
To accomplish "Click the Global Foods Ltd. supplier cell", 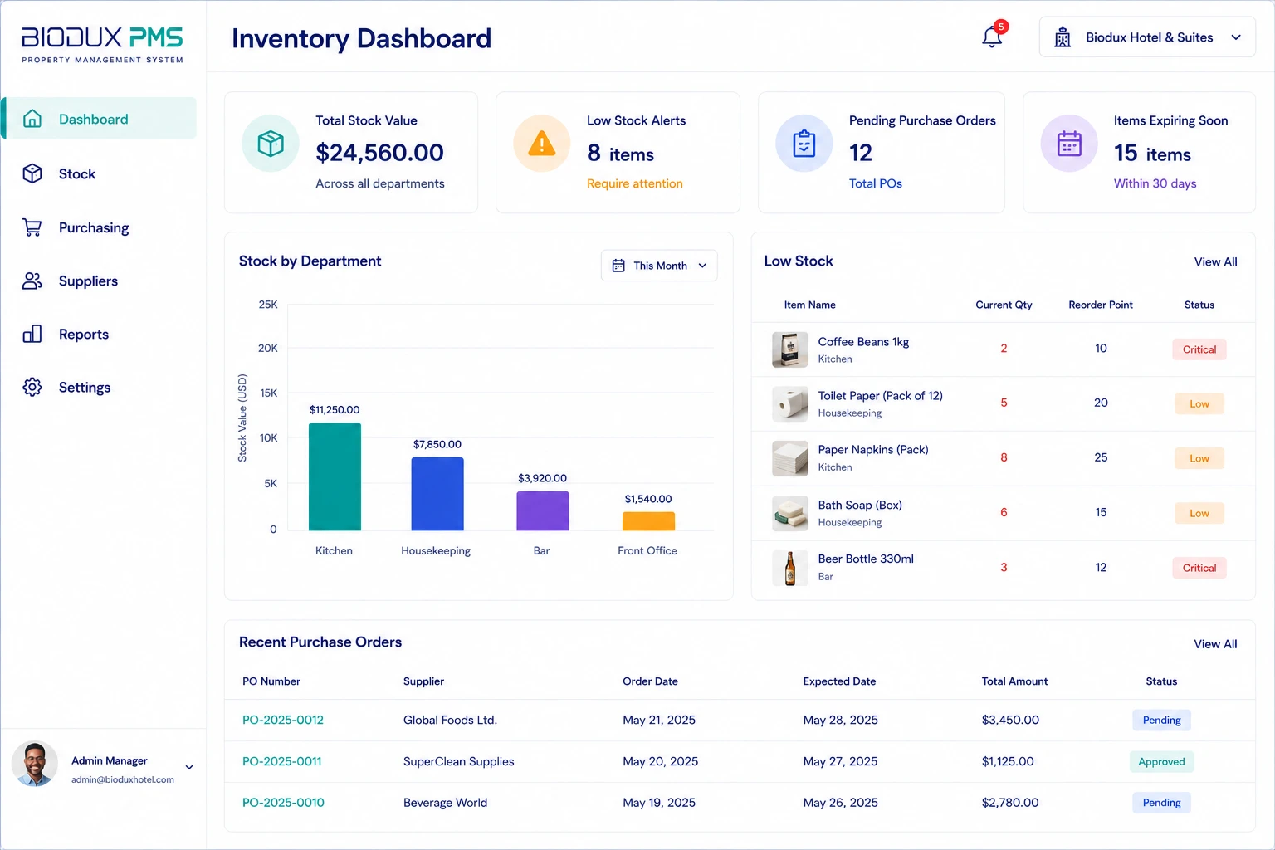I will tap(450, 720).
